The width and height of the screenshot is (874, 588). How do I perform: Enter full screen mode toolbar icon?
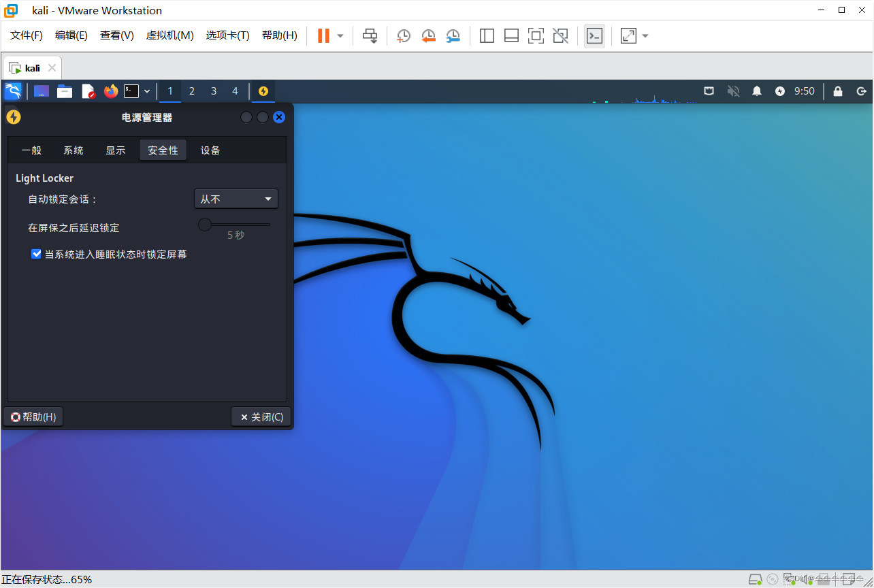pos(536,35)
